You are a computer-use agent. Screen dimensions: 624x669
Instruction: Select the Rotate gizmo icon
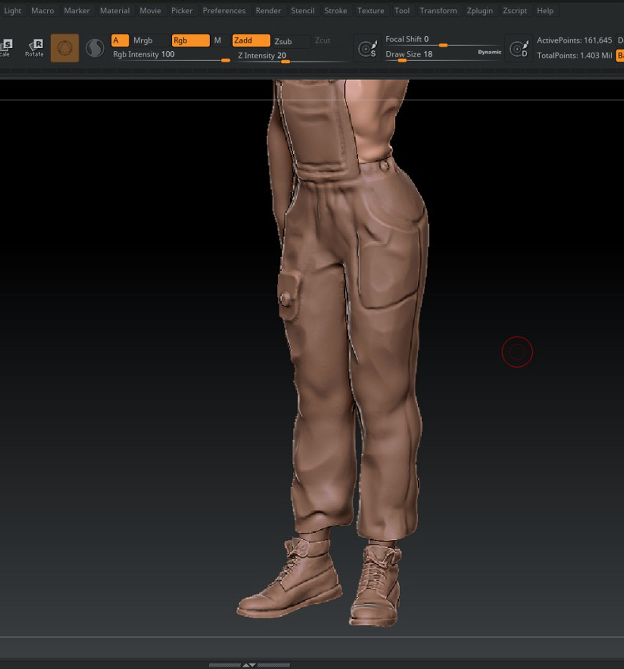(x=35, y=48)
